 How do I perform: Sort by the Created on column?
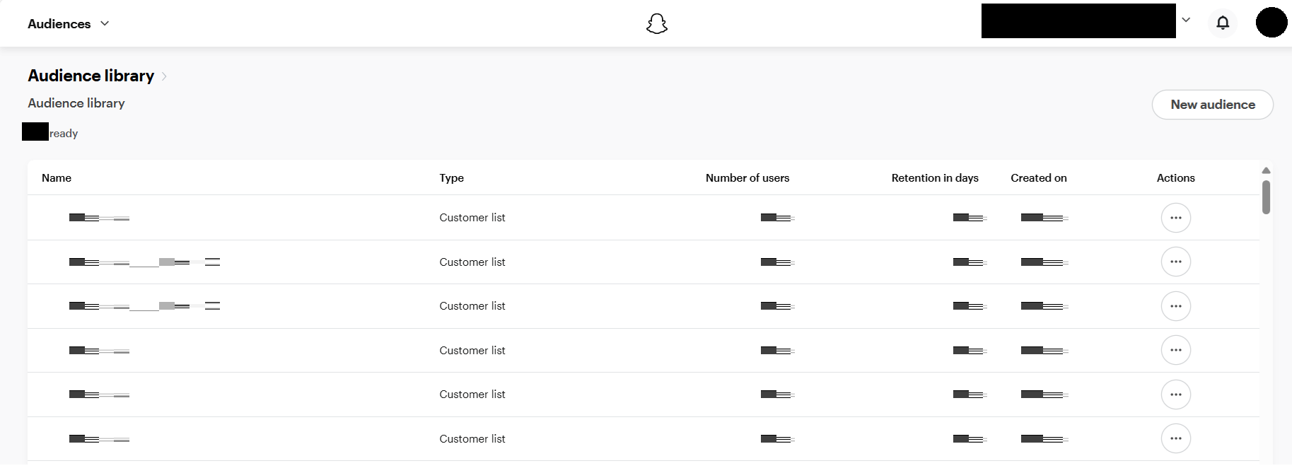click(x=1038, y=178)
